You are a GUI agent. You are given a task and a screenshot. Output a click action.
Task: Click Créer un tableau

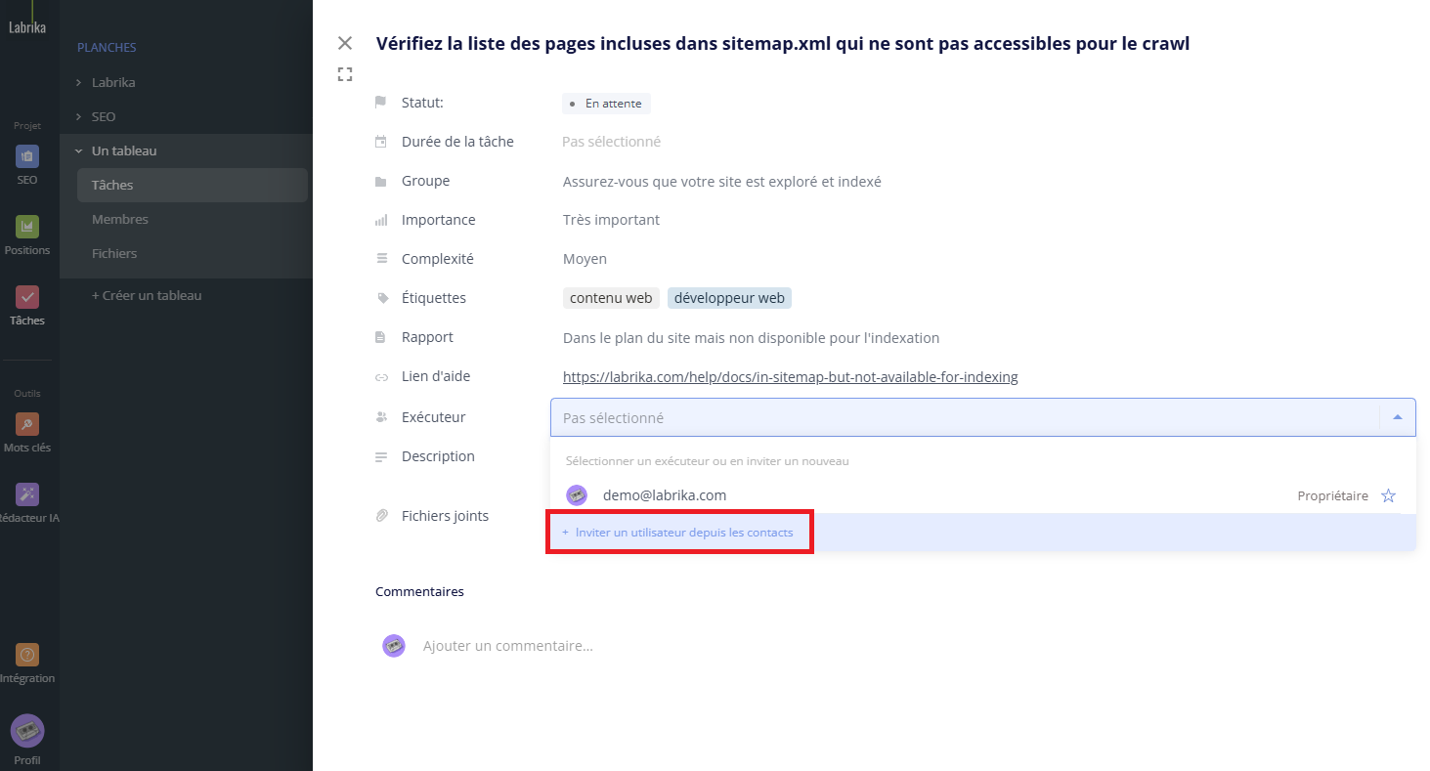(147, 295)
